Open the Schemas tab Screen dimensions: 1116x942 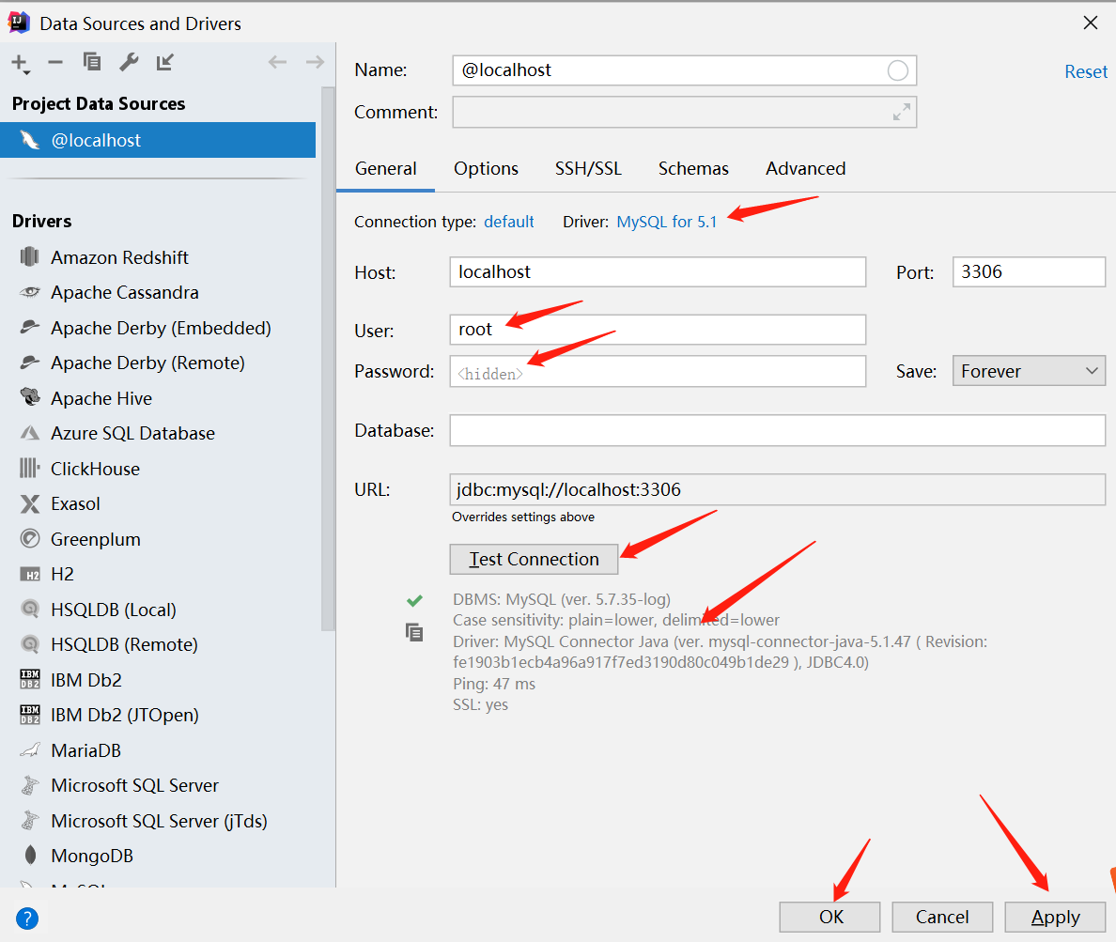[693, 169]
